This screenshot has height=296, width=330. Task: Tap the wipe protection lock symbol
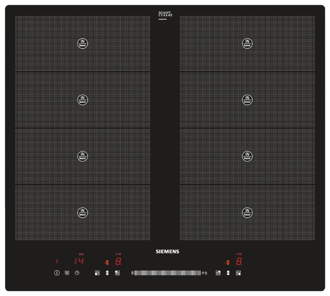coord(67,273)
